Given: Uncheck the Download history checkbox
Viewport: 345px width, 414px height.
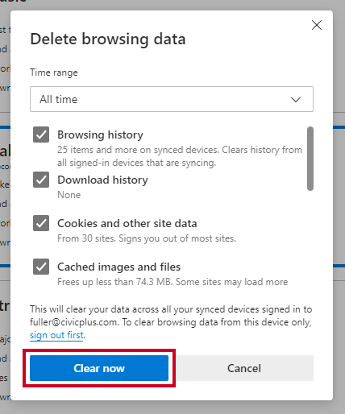Looking at the screenshot, I should coord(41,180).
